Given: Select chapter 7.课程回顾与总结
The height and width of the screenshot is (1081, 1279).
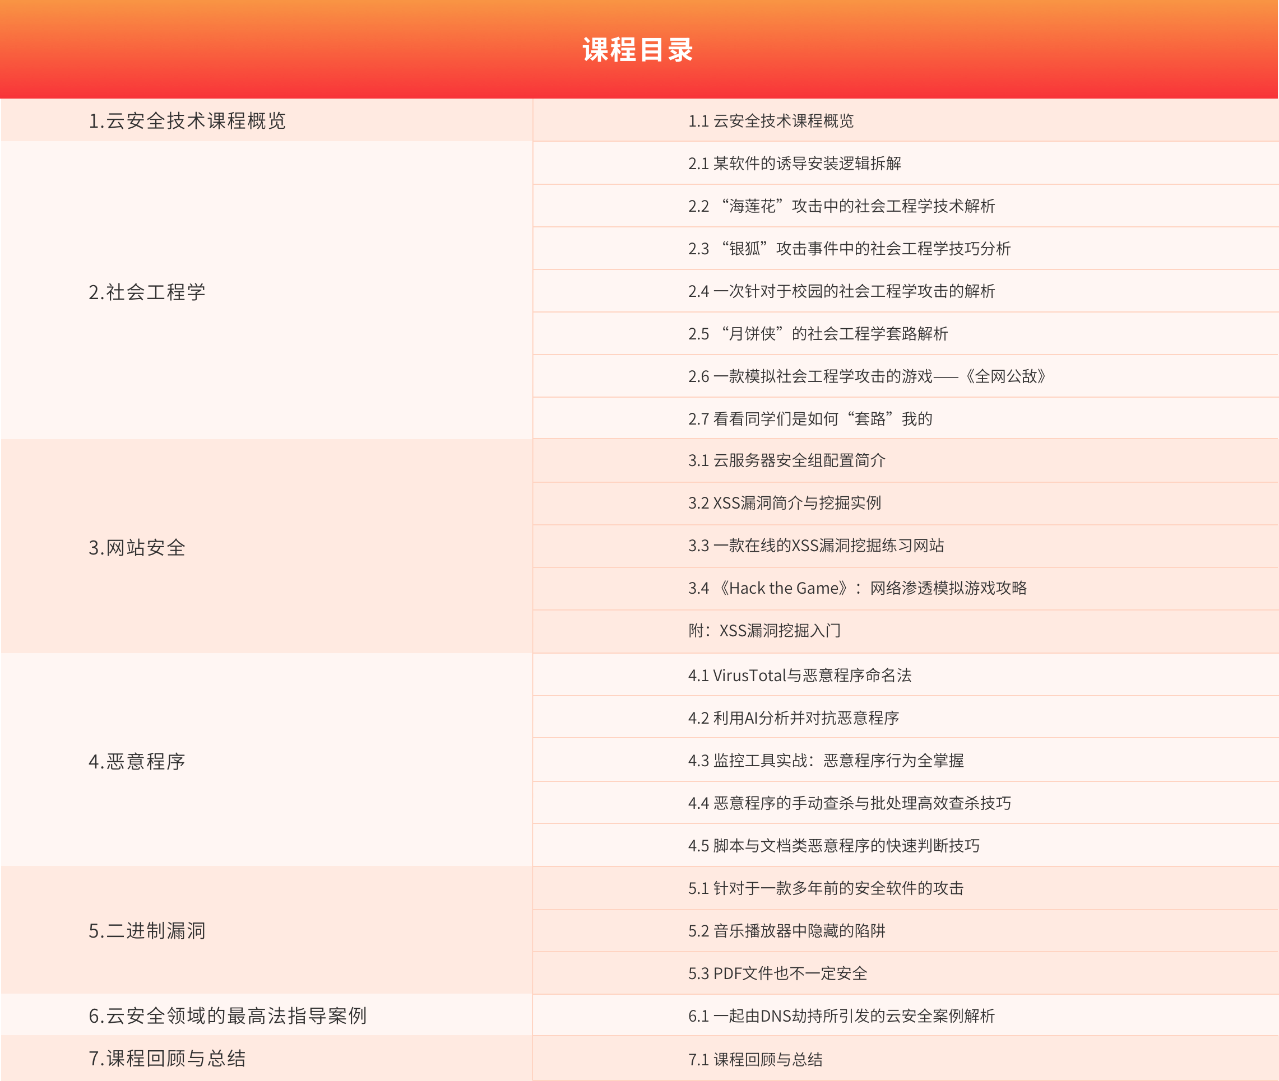Looking at the screenshot, I should click(x=167, y=1059).
